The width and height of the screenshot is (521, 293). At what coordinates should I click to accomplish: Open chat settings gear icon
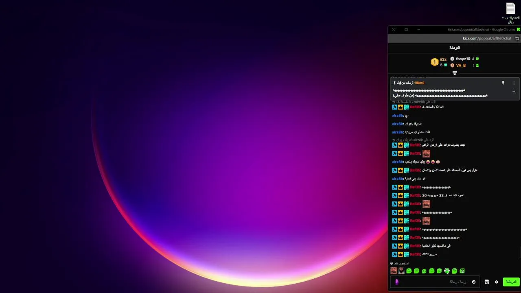pyautogui.click(x=497, y=282)
